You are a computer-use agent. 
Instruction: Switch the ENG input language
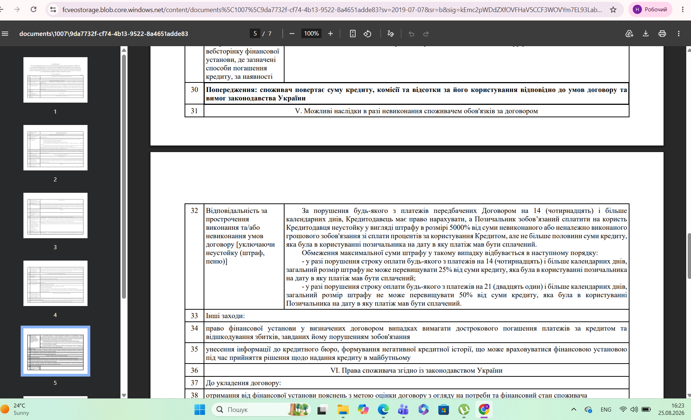606,409
